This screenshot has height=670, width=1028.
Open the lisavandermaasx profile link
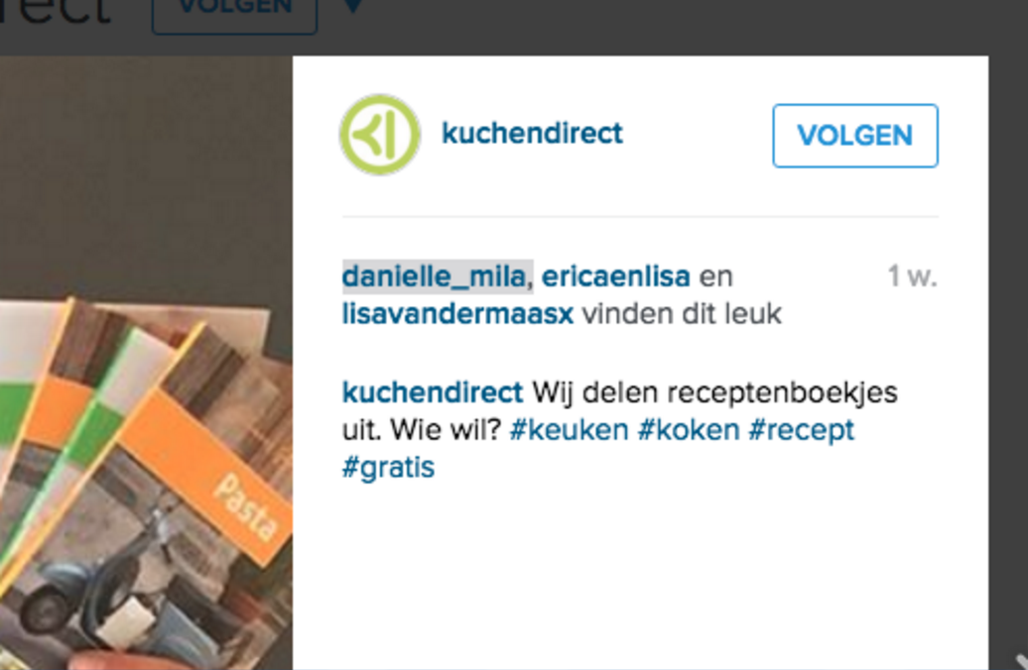(x=457, y=314)
